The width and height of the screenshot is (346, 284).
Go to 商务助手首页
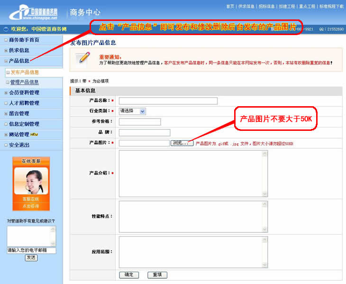click(x=24, y=40)
